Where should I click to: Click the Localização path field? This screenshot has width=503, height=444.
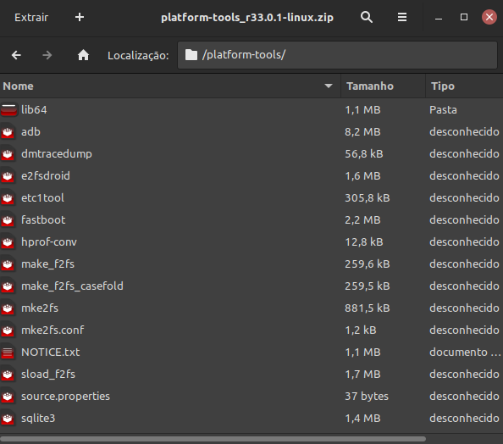click(337, 55)
